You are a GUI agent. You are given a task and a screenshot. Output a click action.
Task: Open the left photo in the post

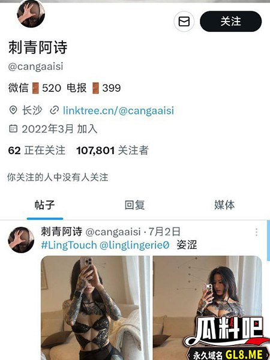pyautogui.click(x=95, y=308)
